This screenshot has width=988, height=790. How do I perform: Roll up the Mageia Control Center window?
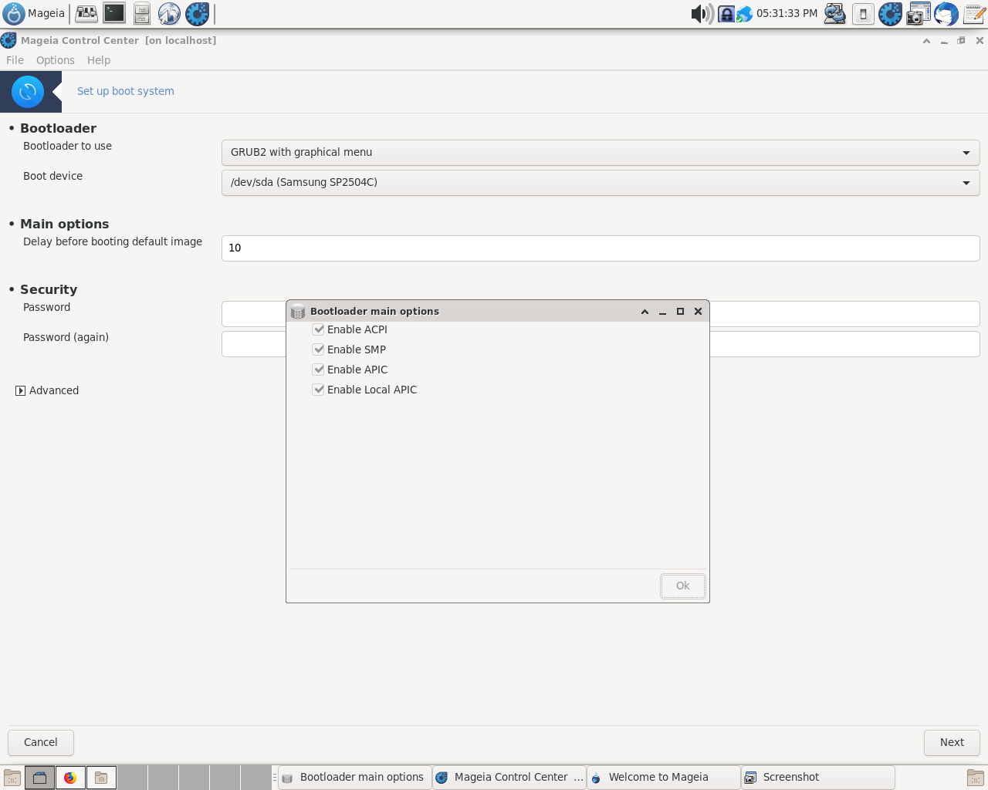click(x=926, y=41)
